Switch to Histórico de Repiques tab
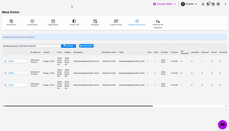This screenshot has height=131, width=229. coord(158,24)
